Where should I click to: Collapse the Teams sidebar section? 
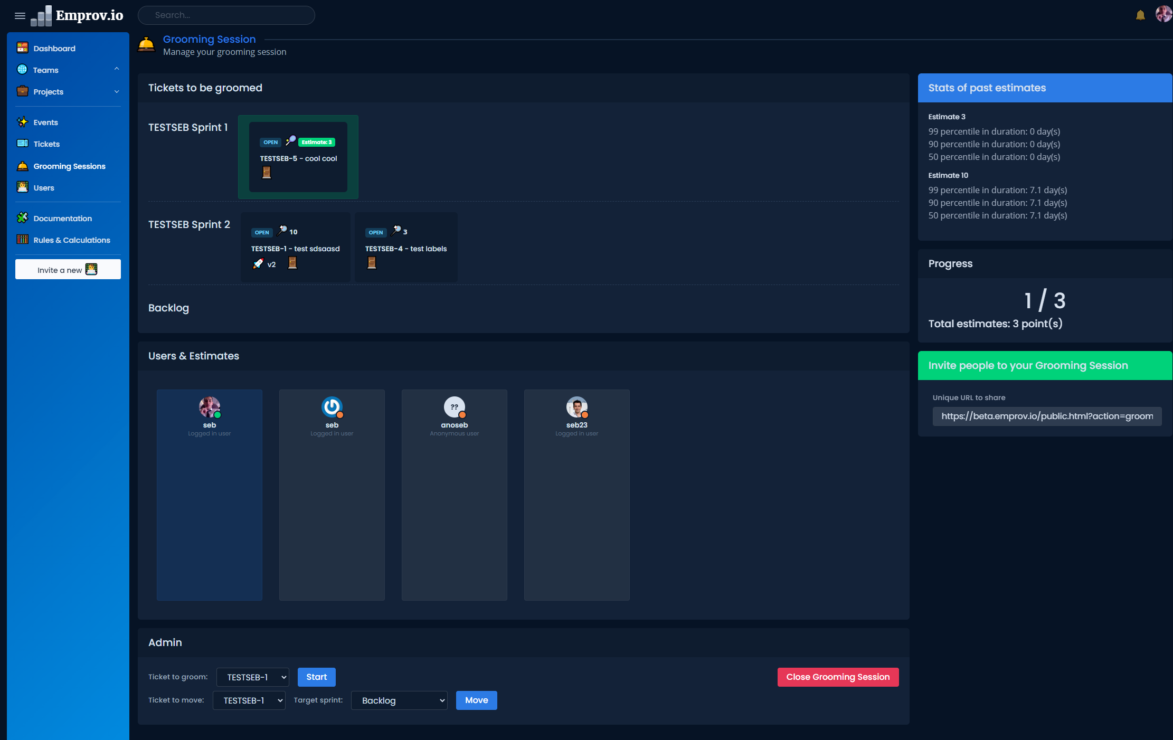coord(116,69)
